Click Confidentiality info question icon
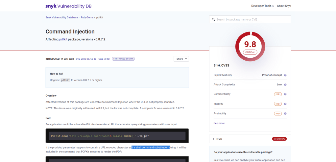 tap(285, 94)
